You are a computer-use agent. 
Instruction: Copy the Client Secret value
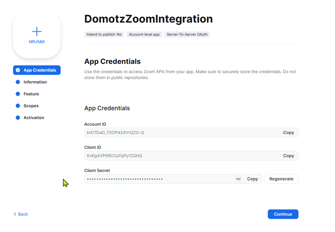point(252,179)
